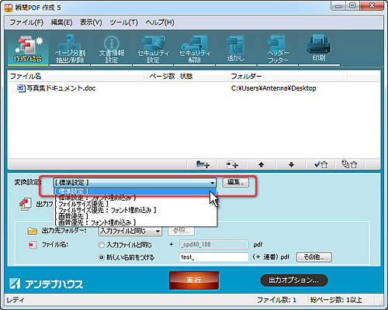Screen dimensions: 388x310
Task: Open the ヘッダーフッター tool
Action: (278, 50)
